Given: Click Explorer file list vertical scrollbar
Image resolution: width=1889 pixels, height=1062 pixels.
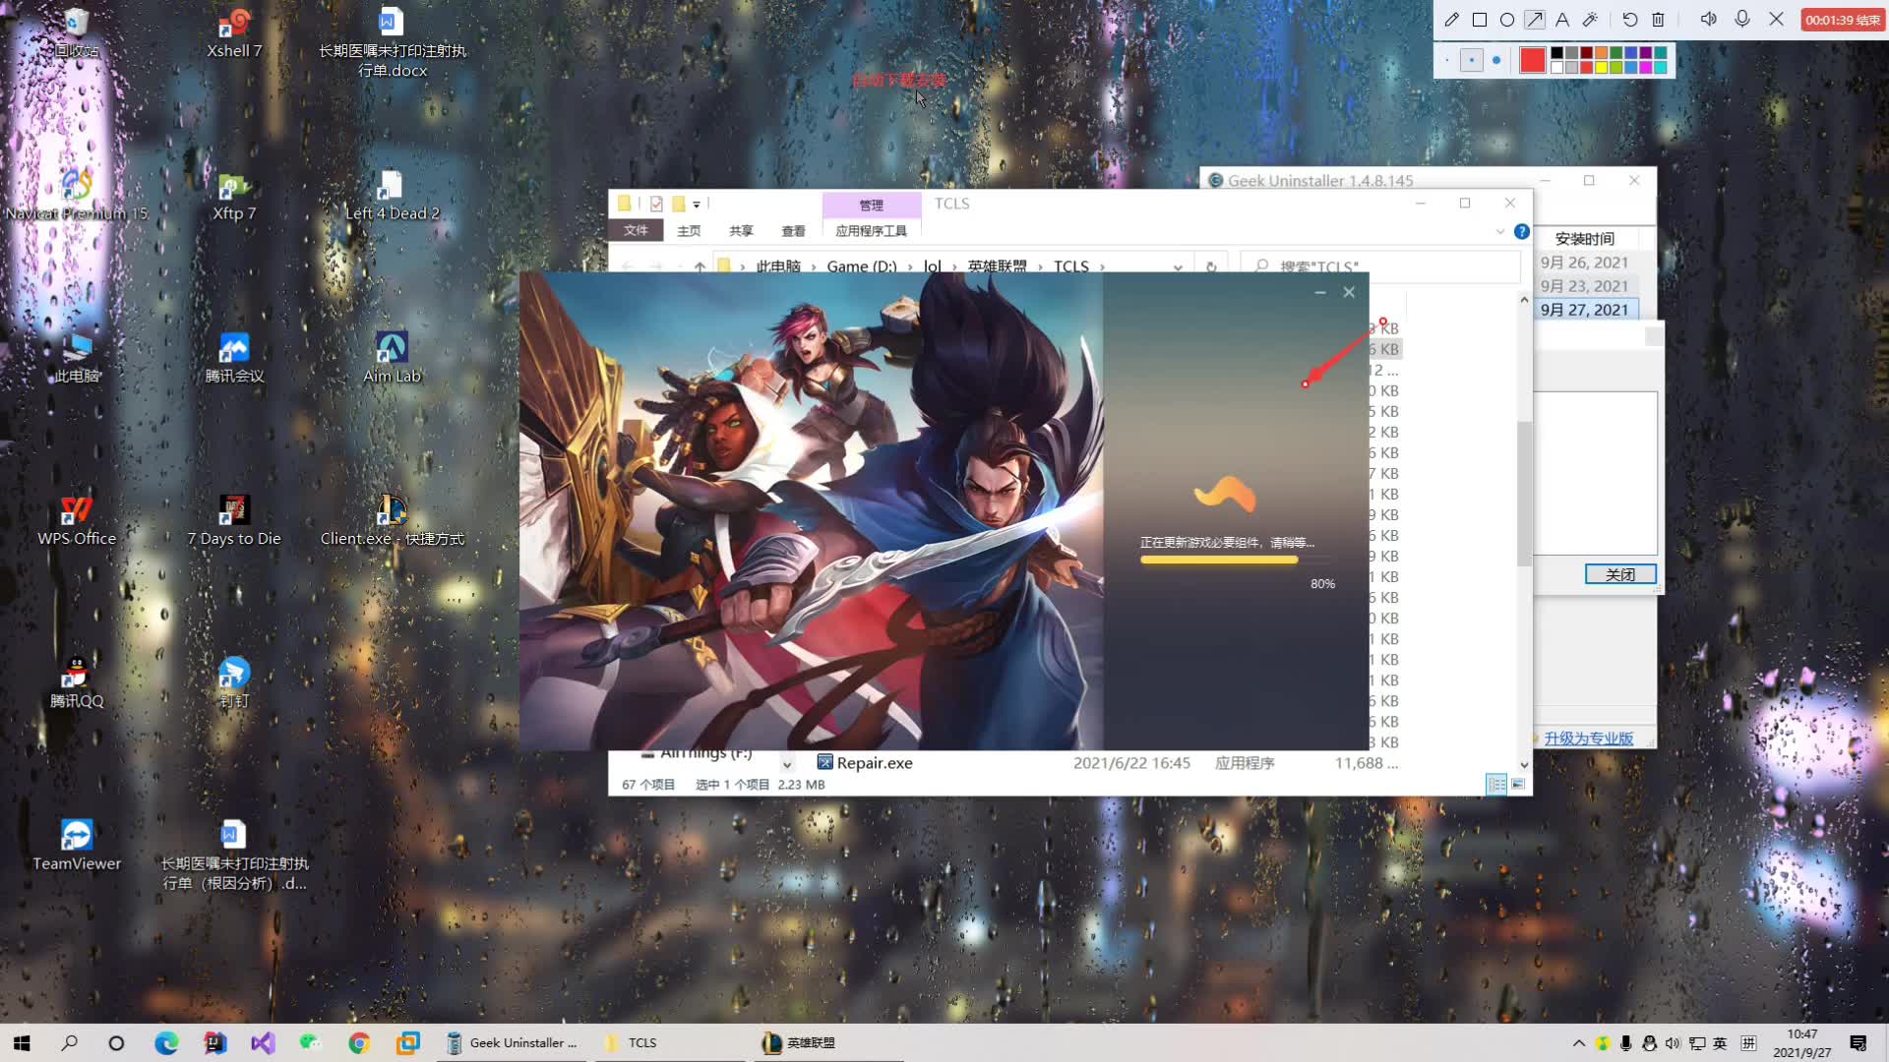Looking at the screenshot, I should (x=1524, y=494).
